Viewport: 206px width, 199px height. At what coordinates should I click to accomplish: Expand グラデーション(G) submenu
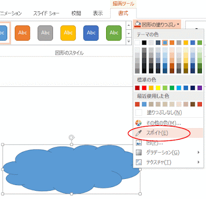(168, 152)
